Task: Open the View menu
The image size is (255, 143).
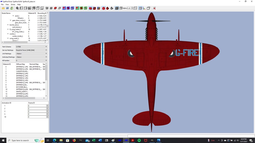Action: coord(7,5)
